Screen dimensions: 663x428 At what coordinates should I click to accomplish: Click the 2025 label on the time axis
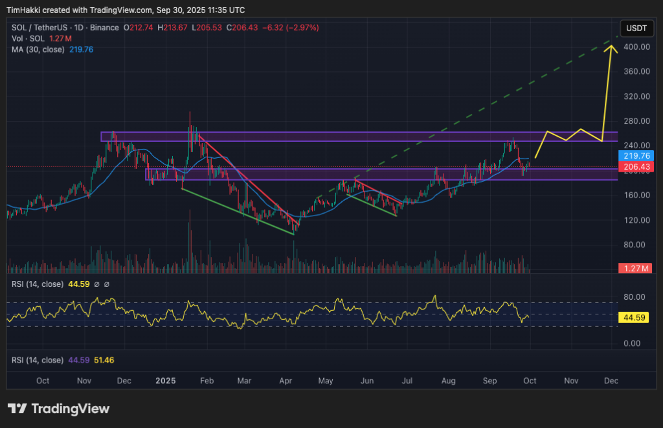(165, 381)
